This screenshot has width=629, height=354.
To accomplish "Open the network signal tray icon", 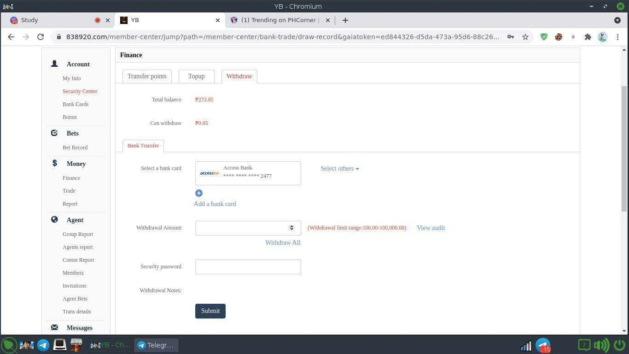I will [x=526, y=345].
